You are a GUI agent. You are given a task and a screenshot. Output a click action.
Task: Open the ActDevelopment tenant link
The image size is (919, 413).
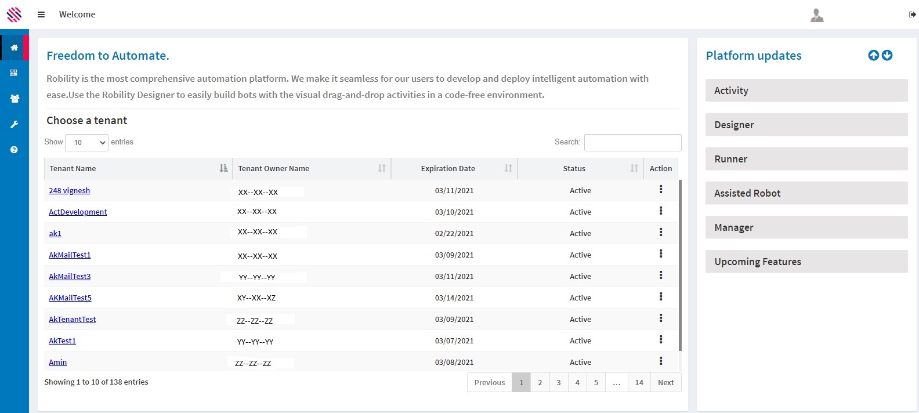(78, 212)
